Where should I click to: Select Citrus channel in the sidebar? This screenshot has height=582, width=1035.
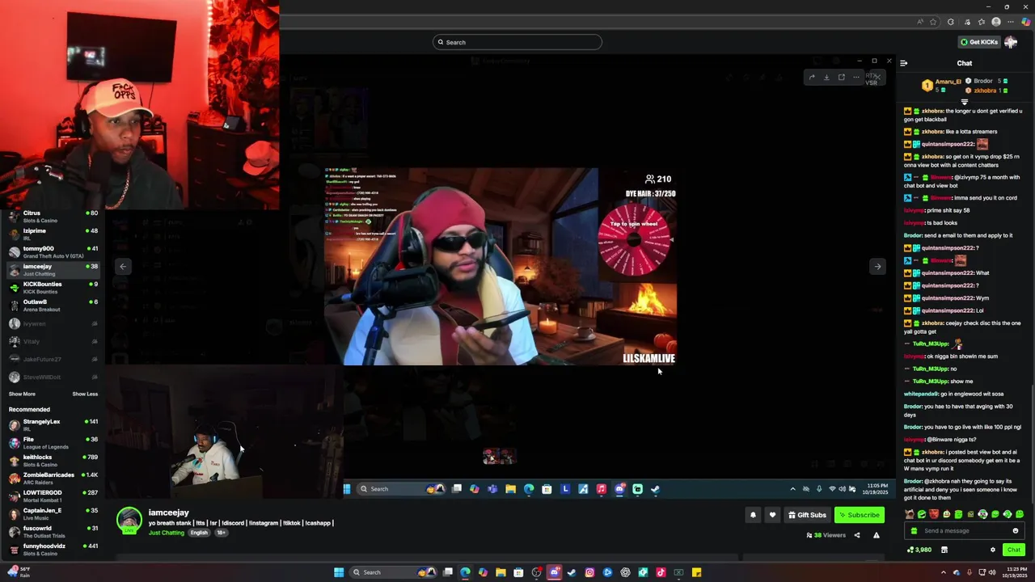[x=53, y=217]
